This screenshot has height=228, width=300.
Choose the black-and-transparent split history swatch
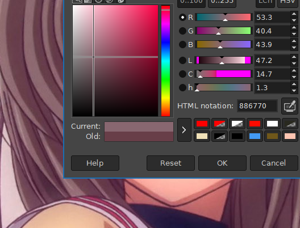coord(219,136)
